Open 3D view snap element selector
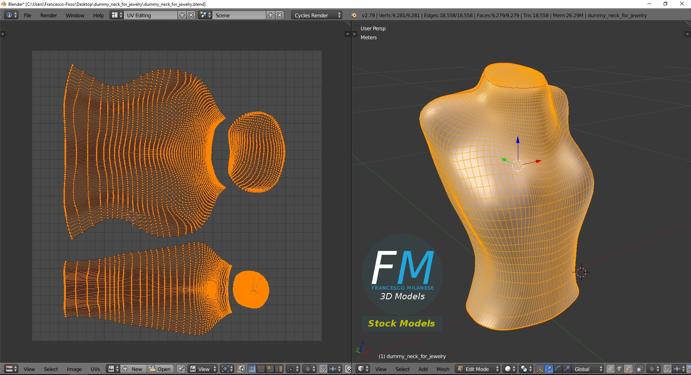The image size is (691, 375). coord(679,369)
